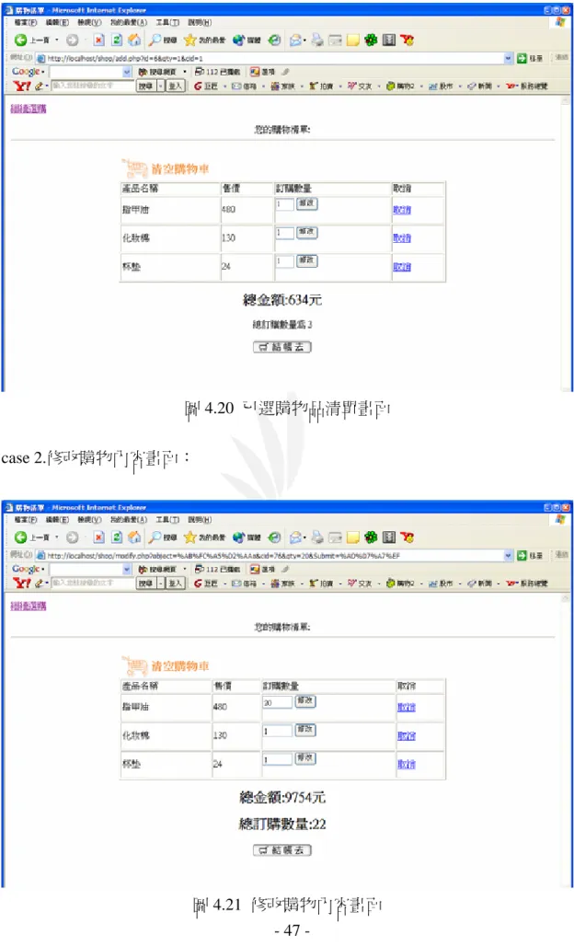The width and height of the screenshot is (574, 947).
Task: Click 修改 button for 指甲油 in 9754元 cart
Action: click(305, 701)
